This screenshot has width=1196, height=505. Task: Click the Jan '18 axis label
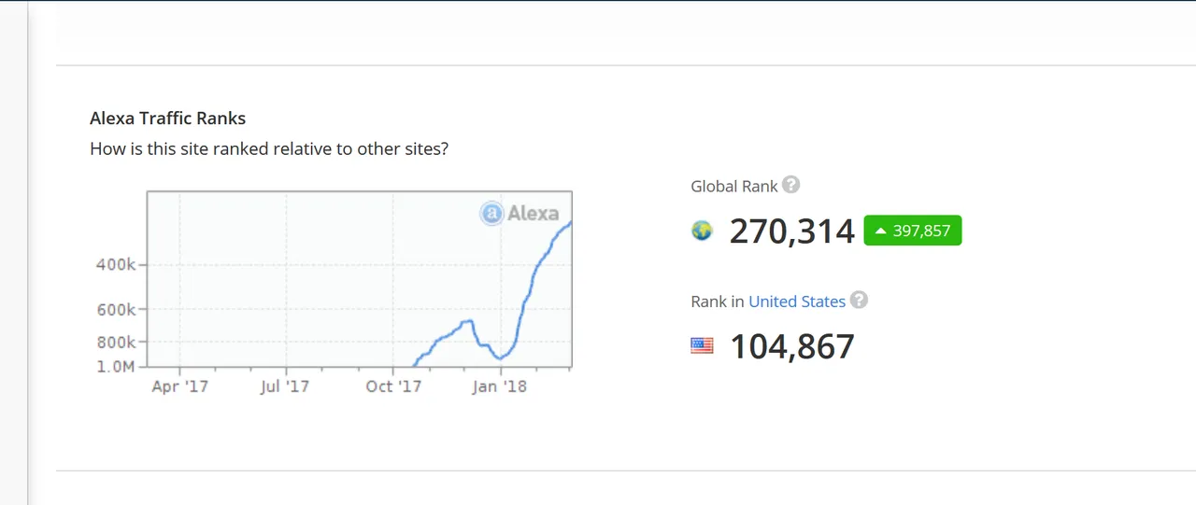(500, 386)
